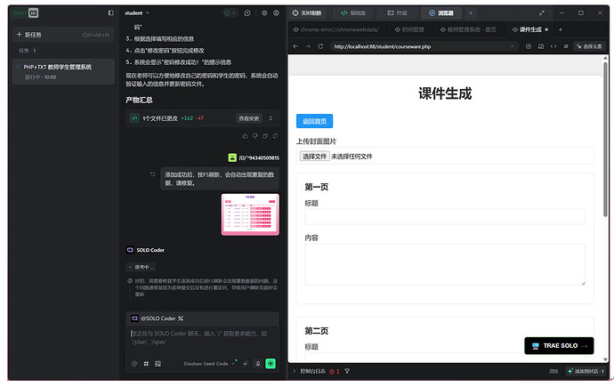Click the thumbs up feedback icon
This screenshot has height=387, width=614.
coord(244,136)
